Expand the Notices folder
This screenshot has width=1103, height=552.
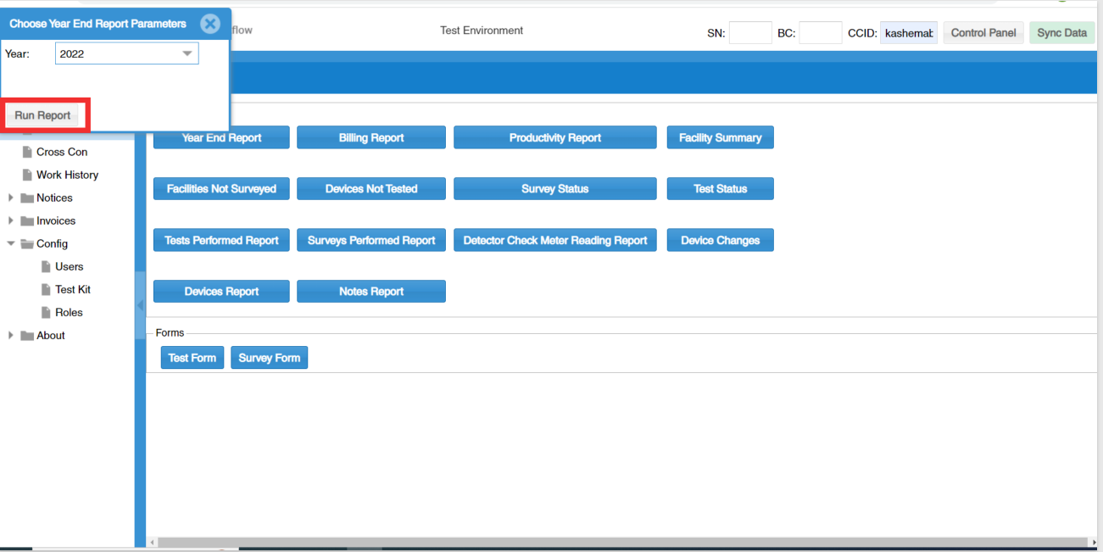pyautogui.click(x=11, y=198)
